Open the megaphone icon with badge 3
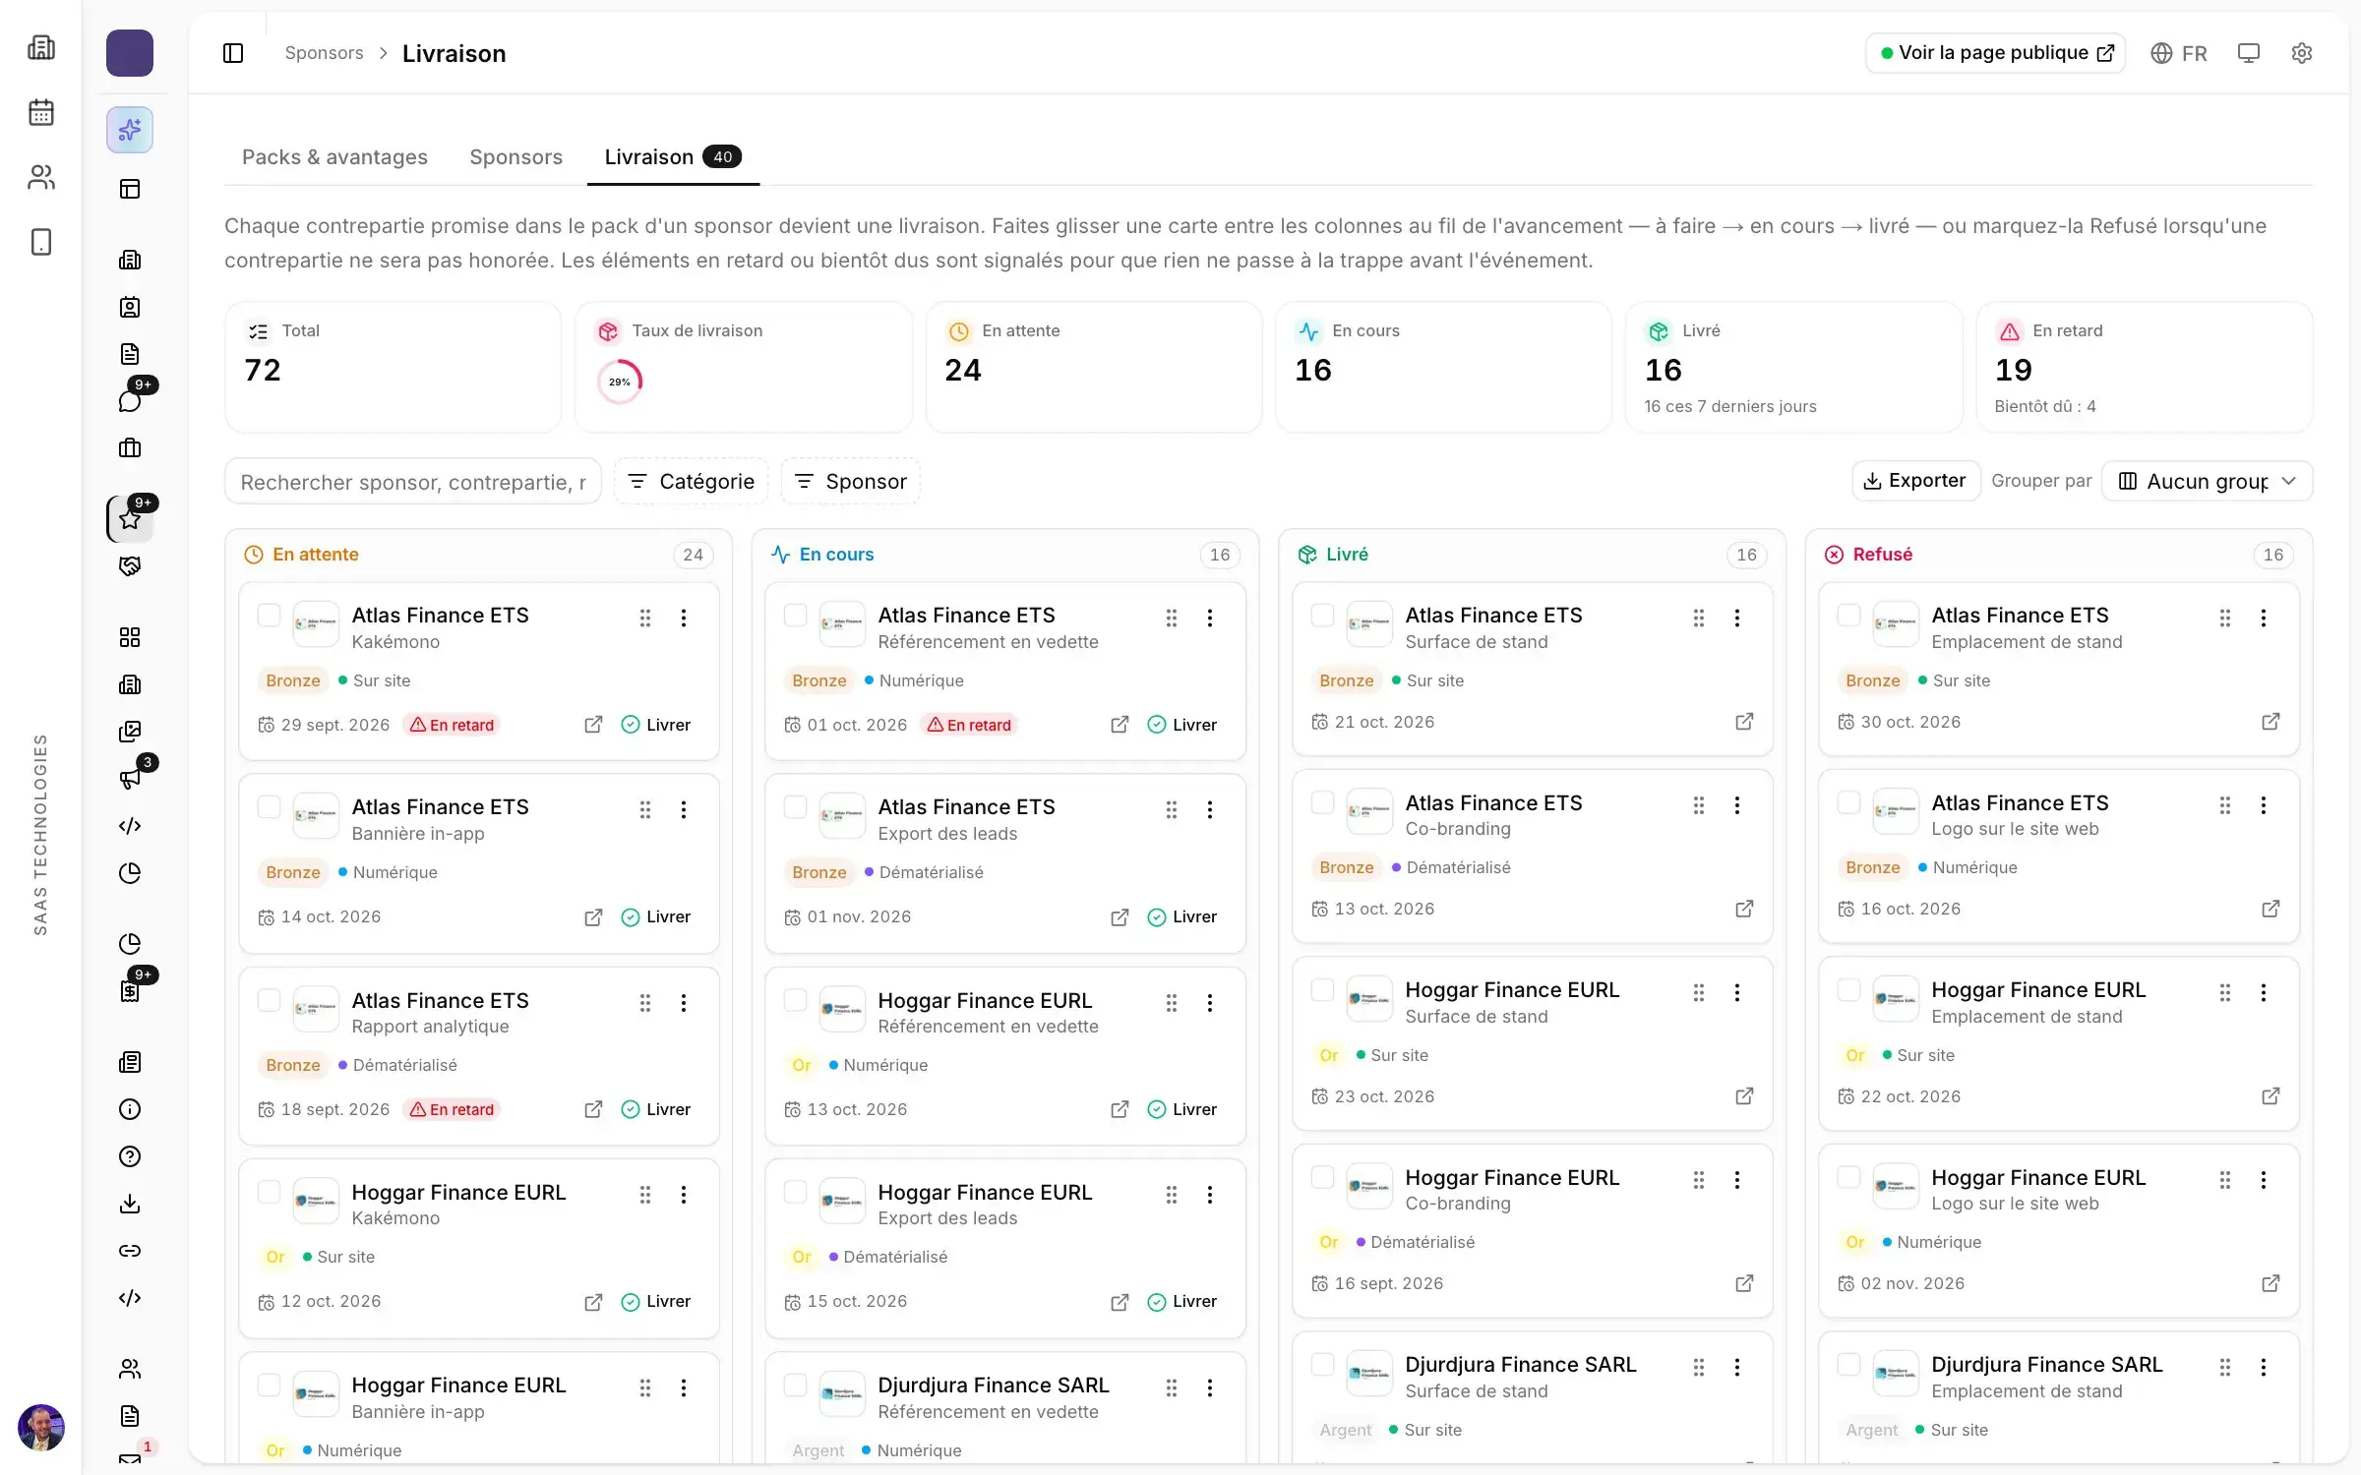This screenshot has width=2361, height=1475. (130, 779)
